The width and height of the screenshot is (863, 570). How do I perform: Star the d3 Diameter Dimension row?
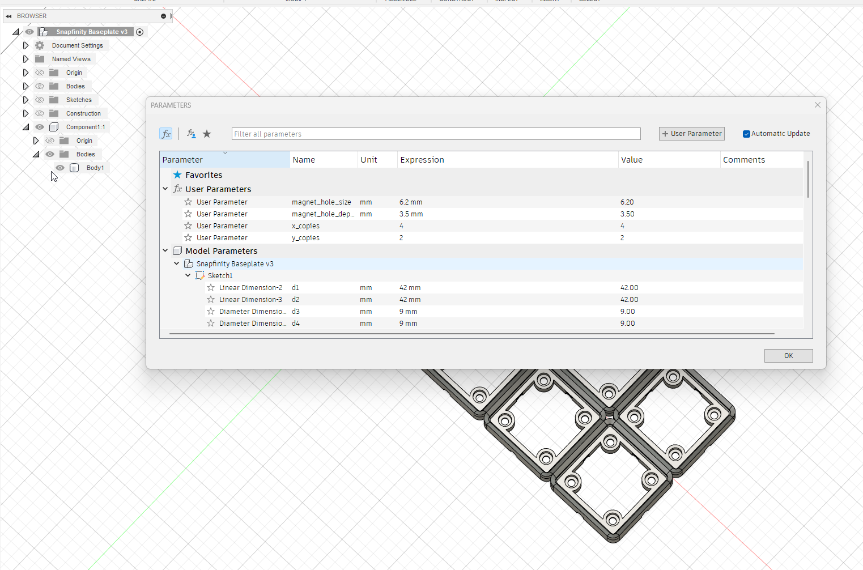(x=211, y=312)
